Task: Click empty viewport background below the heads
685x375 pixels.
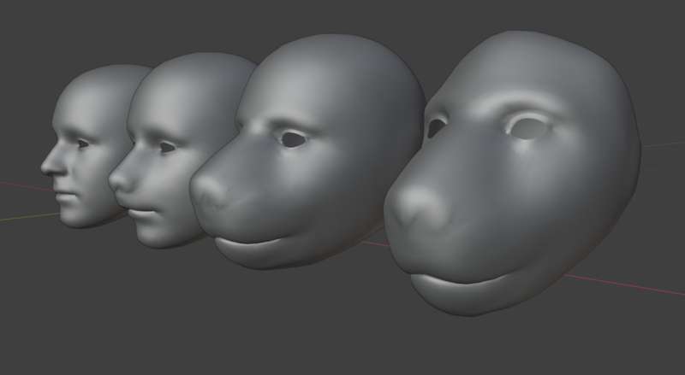Action: [x=262, y=331]
